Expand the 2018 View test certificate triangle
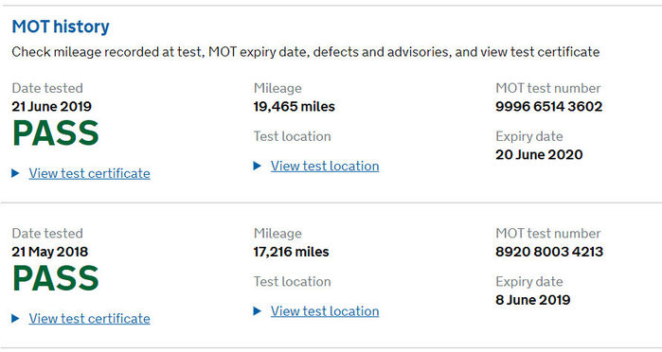Image resolution: width=662 pixels, height=352 pixels. pyautogui.click(x=15, y=318)
